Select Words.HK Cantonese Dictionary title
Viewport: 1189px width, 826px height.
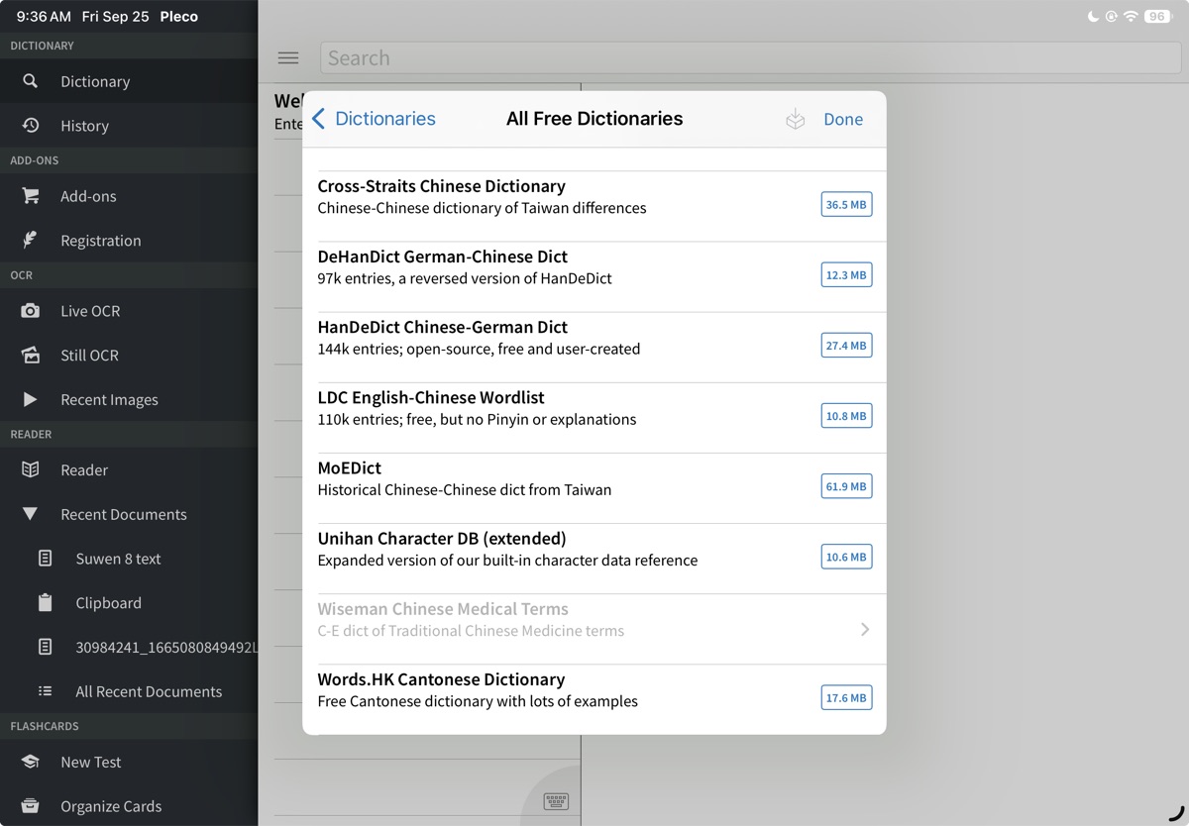click(441, 678)
